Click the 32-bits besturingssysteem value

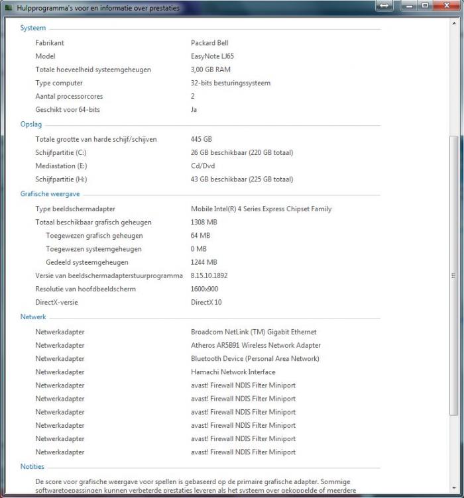point(231,83)
